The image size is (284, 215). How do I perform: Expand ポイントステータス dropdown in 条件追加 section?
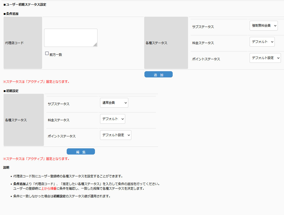point(265,58)
